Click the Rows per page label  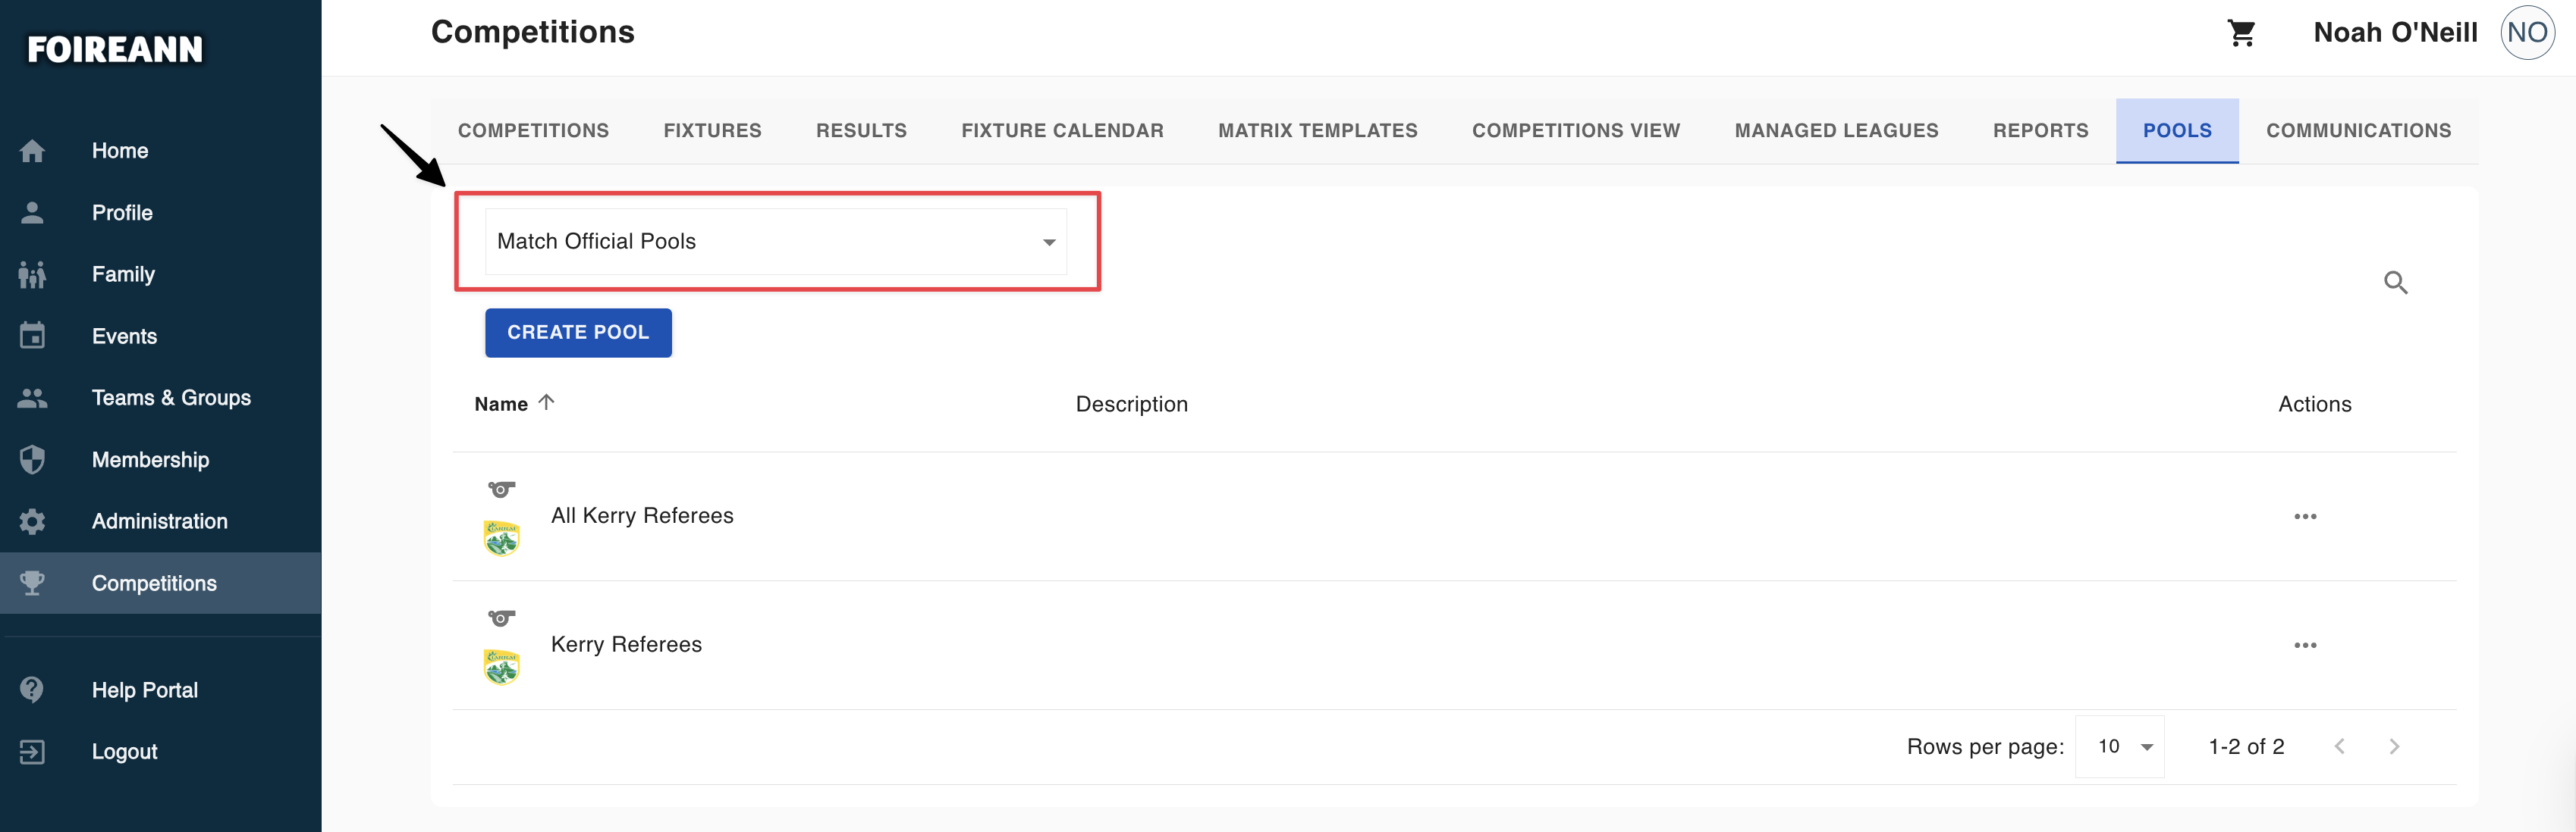pos(1985,747)
